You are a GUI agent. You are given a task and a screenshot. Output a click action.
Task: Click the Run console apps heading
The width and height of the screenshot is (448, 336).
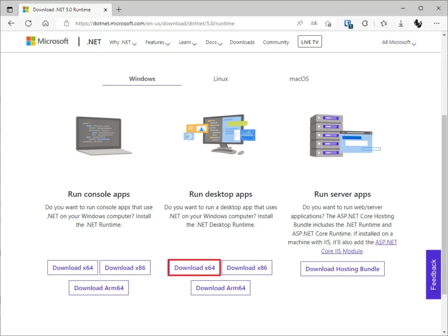pos(99,194)
